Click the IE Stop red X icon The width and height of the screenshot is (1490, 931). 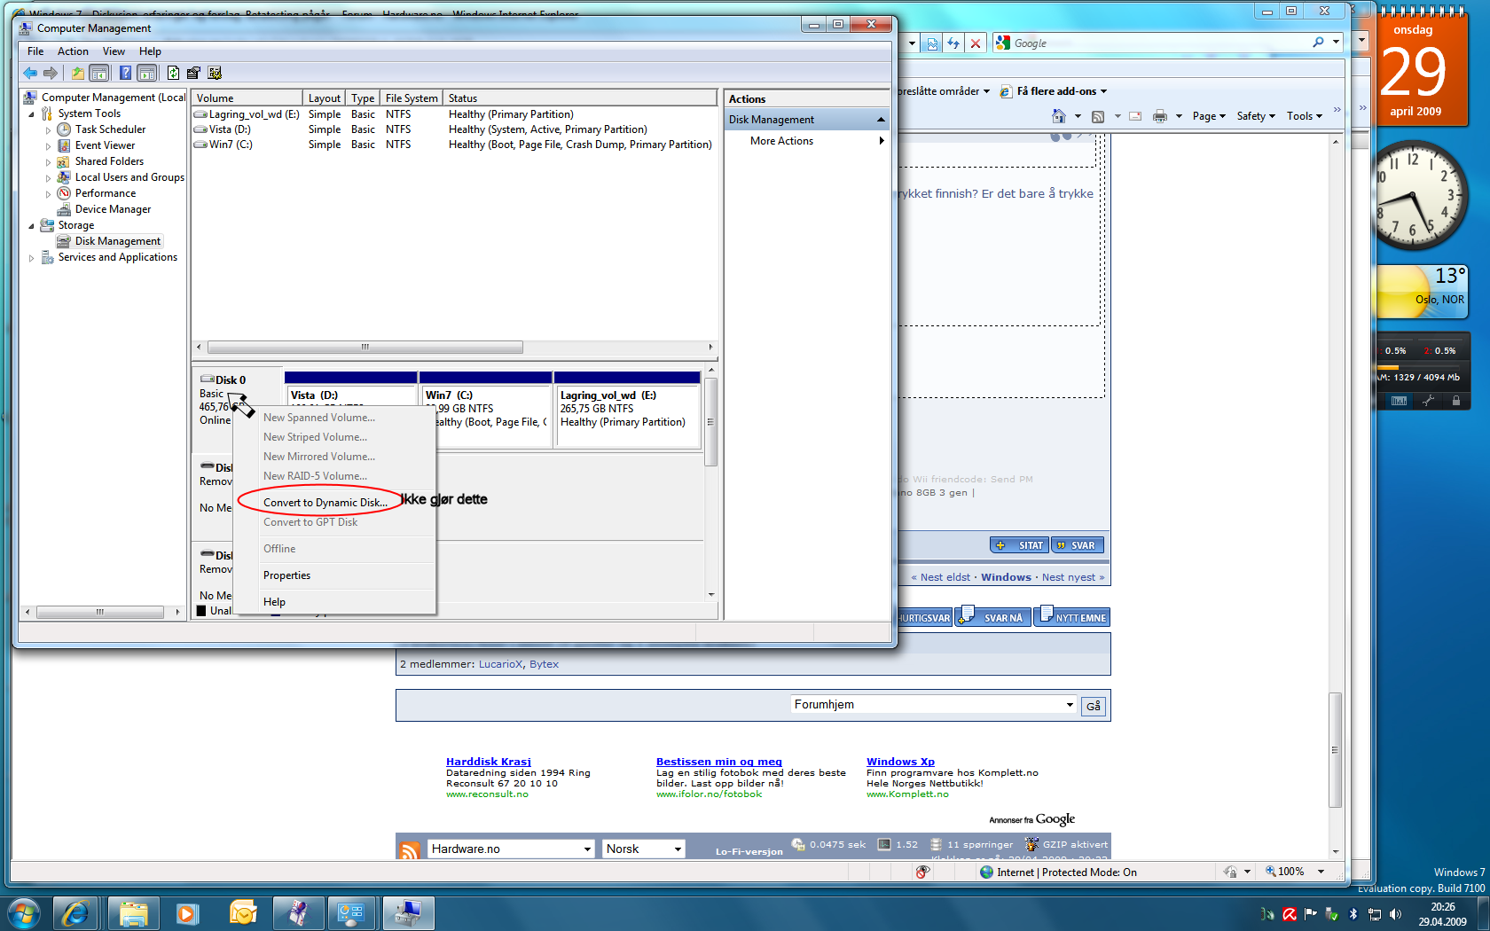point(976,43)
